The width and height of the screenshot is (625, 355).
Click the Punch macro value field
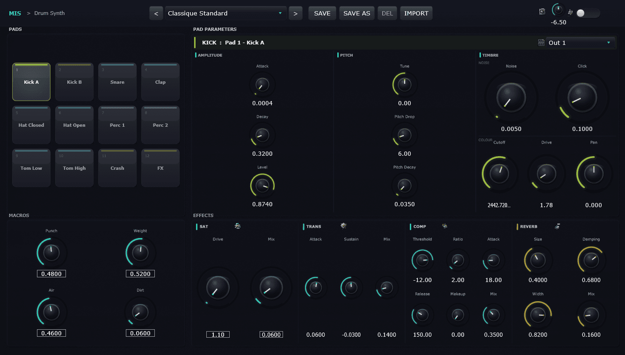[51, 274]
